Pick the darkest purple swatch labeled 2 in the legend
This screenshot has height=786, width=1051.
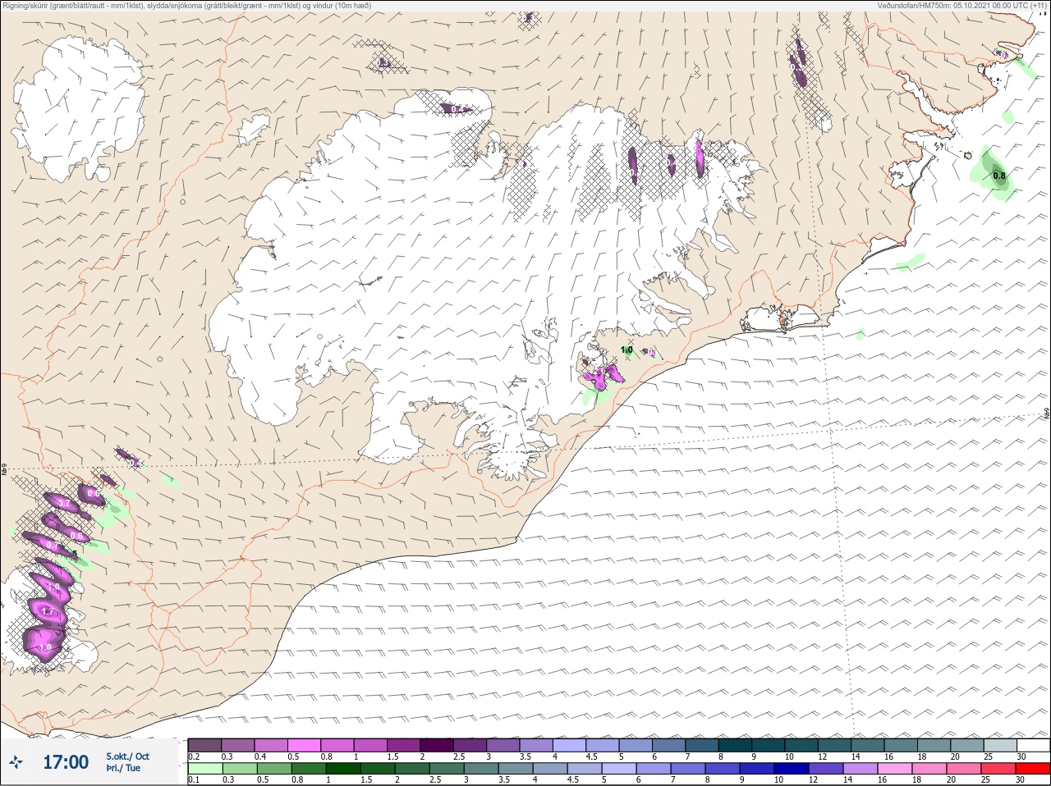[438, 745]
